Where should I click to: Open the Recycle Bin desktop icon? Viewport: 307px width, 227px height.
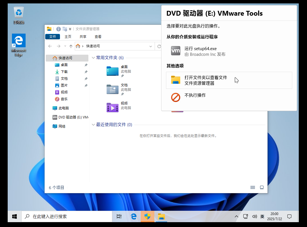pos(19,15)
